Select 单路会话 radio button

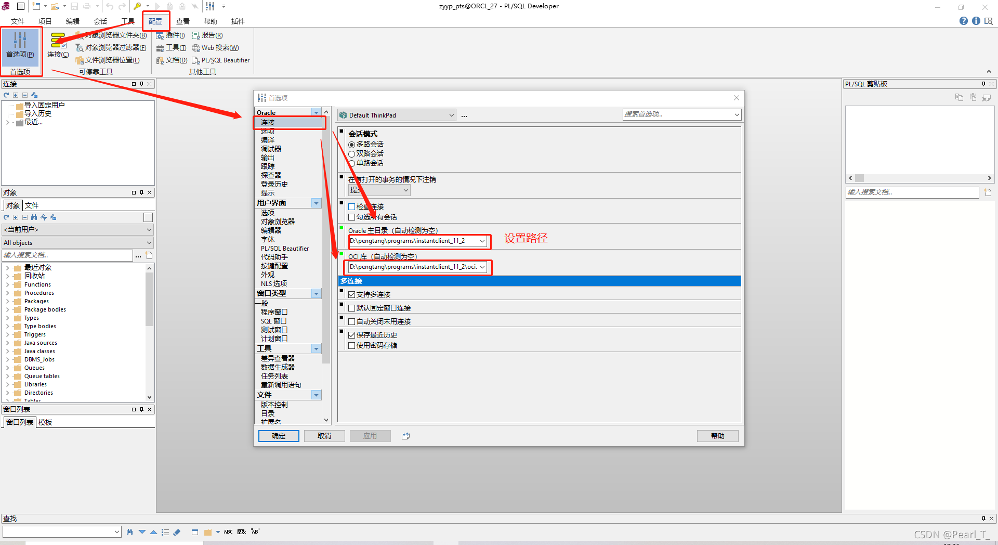[352, 163]
